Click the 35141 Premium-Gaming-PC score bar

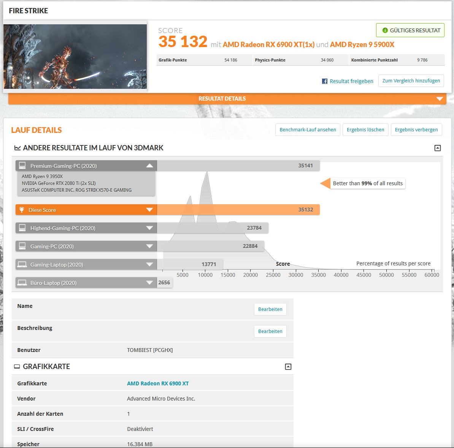tap(238, 166)
